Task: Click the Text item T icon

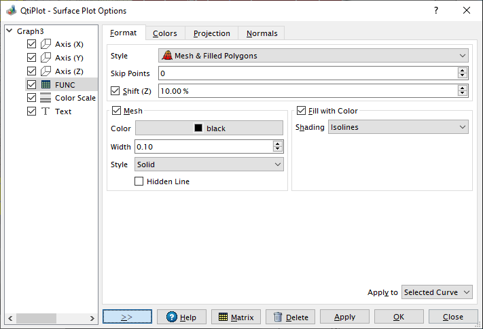Action: 46,111
